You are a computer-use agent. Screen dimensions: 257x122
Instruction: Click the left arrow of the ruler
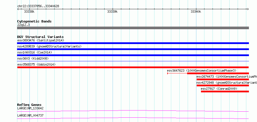pyautogui.click(x=18, y=9)
